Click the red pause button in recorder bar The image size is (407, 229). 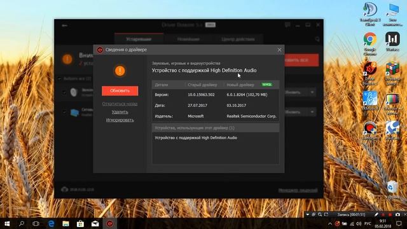coord(383,215)
